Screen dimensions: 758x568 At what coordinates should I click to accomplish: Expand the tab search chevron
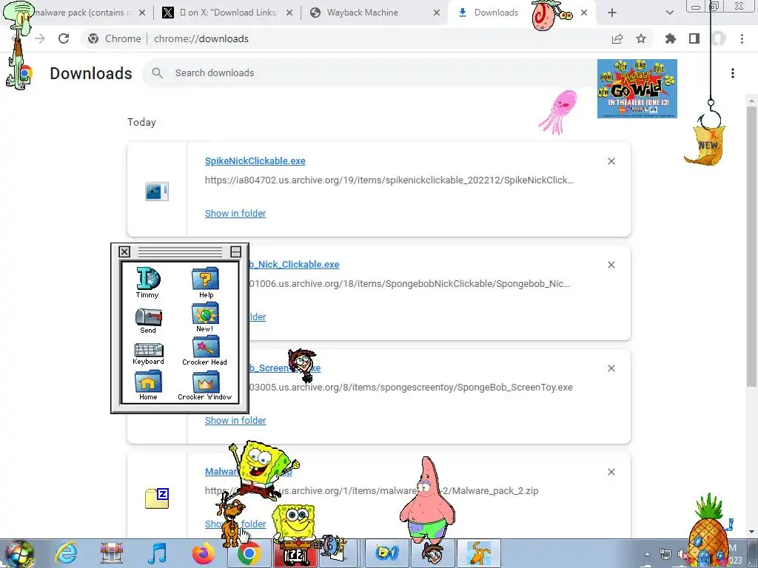669,13
